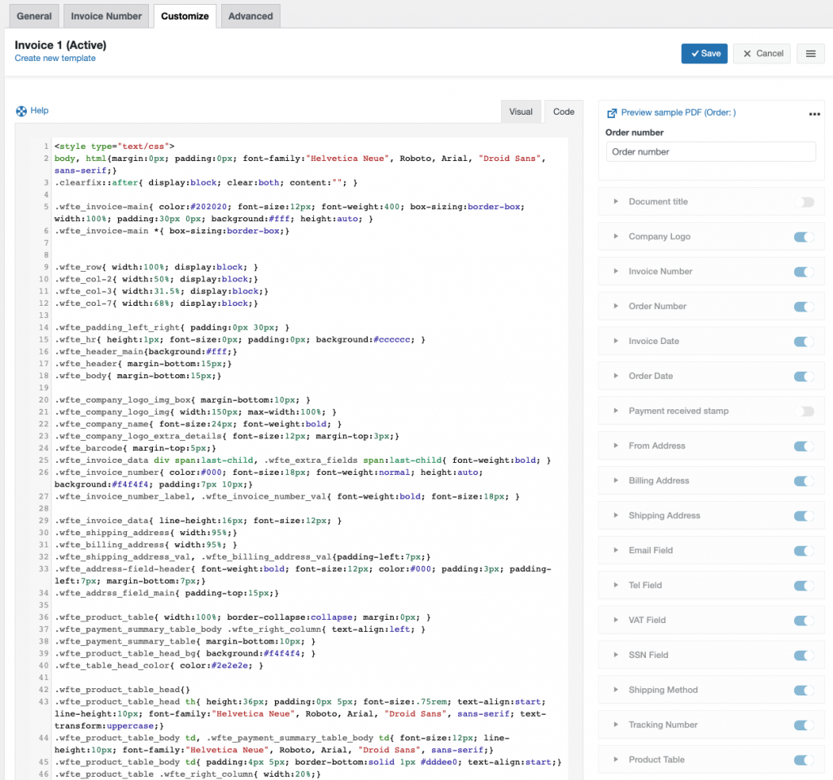The height and width of the screenshot is (780, 833).
Task: Turn off the From Address toggle
Action: click(804, 446)
